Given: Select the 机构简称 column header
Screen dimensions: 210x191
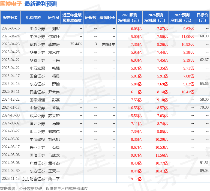Looking at the screenshot, I should [34, 18].
